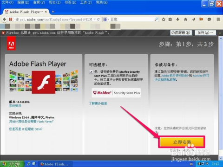Screen dimensions: 223x167
Task: Click the red Flash Player logo image
Action: (44, 82)
